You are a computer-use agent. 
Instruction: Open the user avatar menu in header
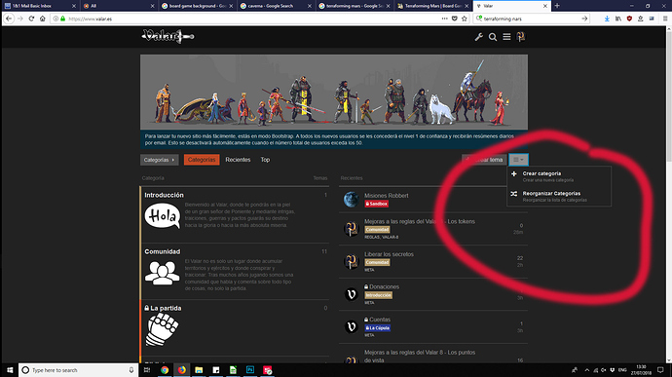pyautogui.click(x=521, y=37)
